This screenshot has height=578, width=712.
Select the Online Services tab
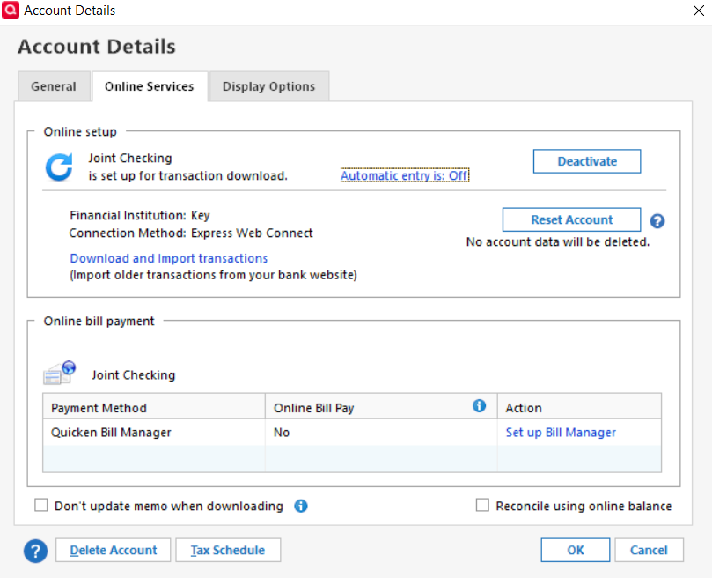click(150, 86)
